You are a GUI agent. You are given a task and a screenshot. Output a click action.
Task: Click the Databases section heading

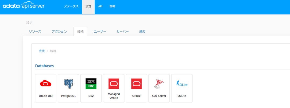(45, 66)
